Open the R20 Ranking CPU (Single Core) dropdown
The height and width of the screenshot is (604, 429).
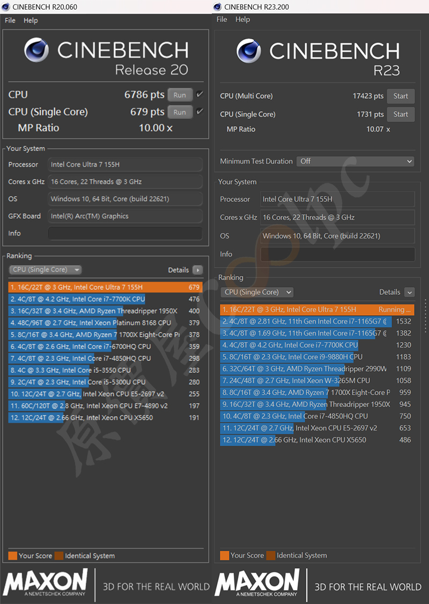46,270
